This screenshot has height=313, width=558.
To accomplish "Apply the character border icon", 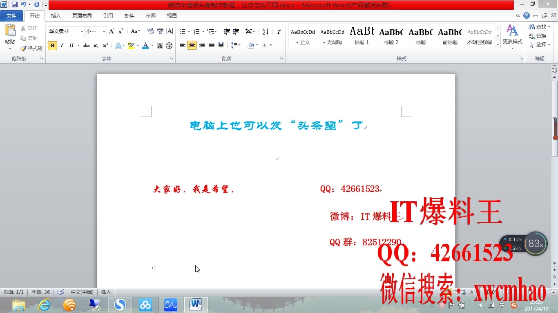I will [x=170, y=31].
